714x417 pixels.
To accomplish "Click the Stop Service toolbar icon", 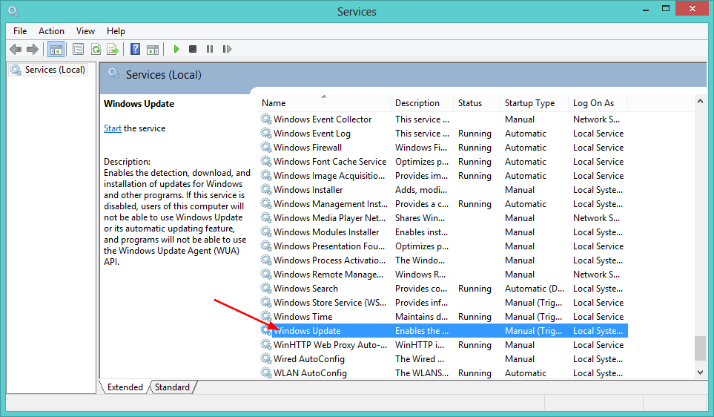I will click(193, 50).
